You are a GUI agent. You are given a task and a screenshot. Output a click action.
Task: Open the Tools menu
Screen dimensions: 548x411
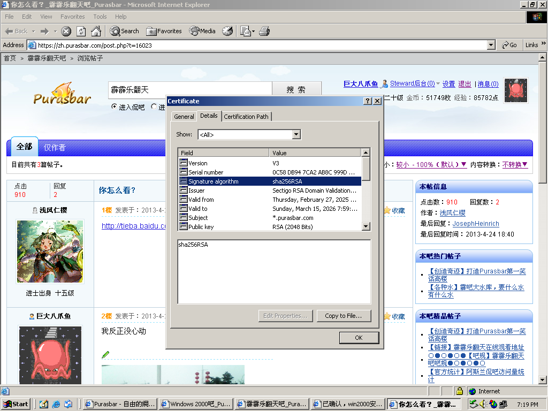(100, 17)
